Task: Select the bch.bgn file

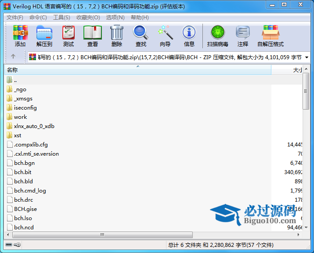Action: pyautogui.click(x=21, y=163)
